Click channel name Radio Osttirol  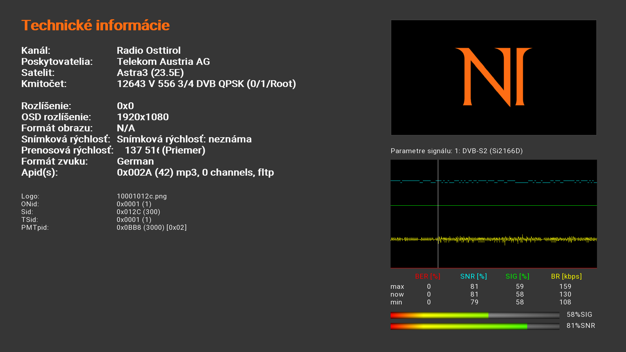pos(148,51)
